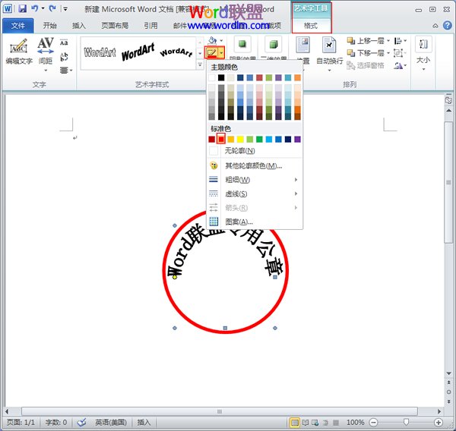Pick the yellow standard color swatch
This screenshot has height=431, width=456.
(240, 140)
